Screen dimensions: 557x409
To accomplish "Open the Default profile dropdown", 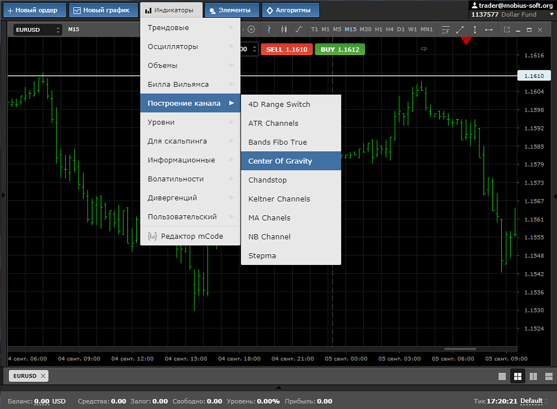I will click(534, 401).
